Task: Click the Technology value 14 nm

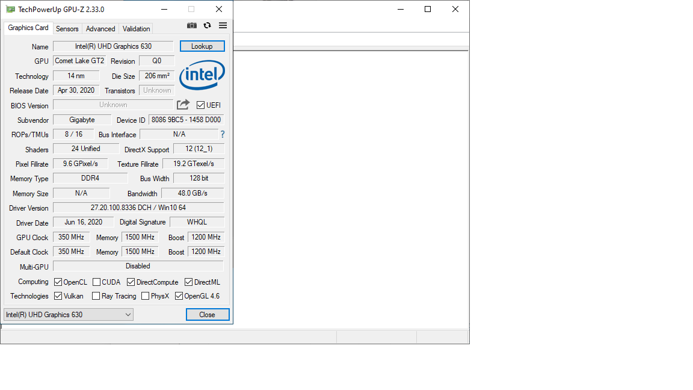Action: pos(76,76)
